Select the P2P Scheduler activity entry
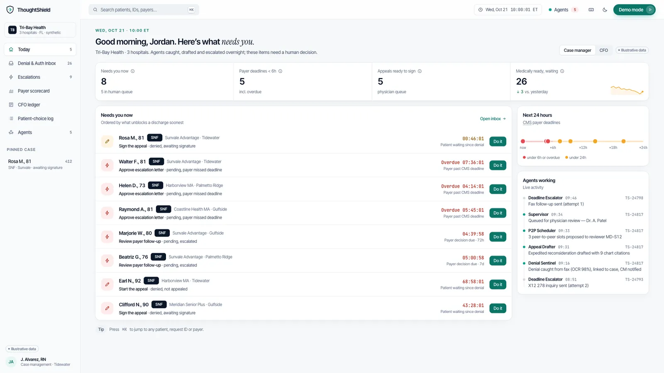 583,234
